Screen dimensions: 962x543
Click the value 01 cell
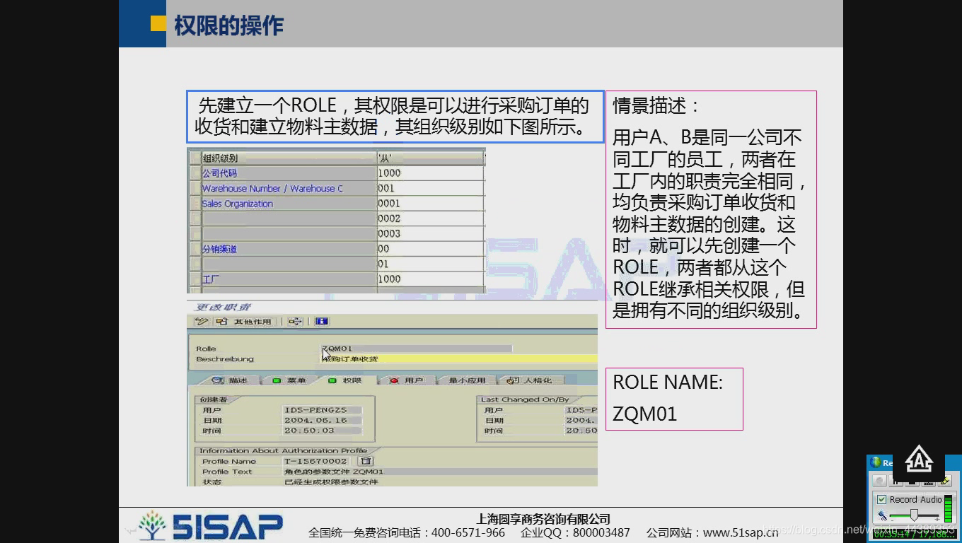tap(429, 264)
